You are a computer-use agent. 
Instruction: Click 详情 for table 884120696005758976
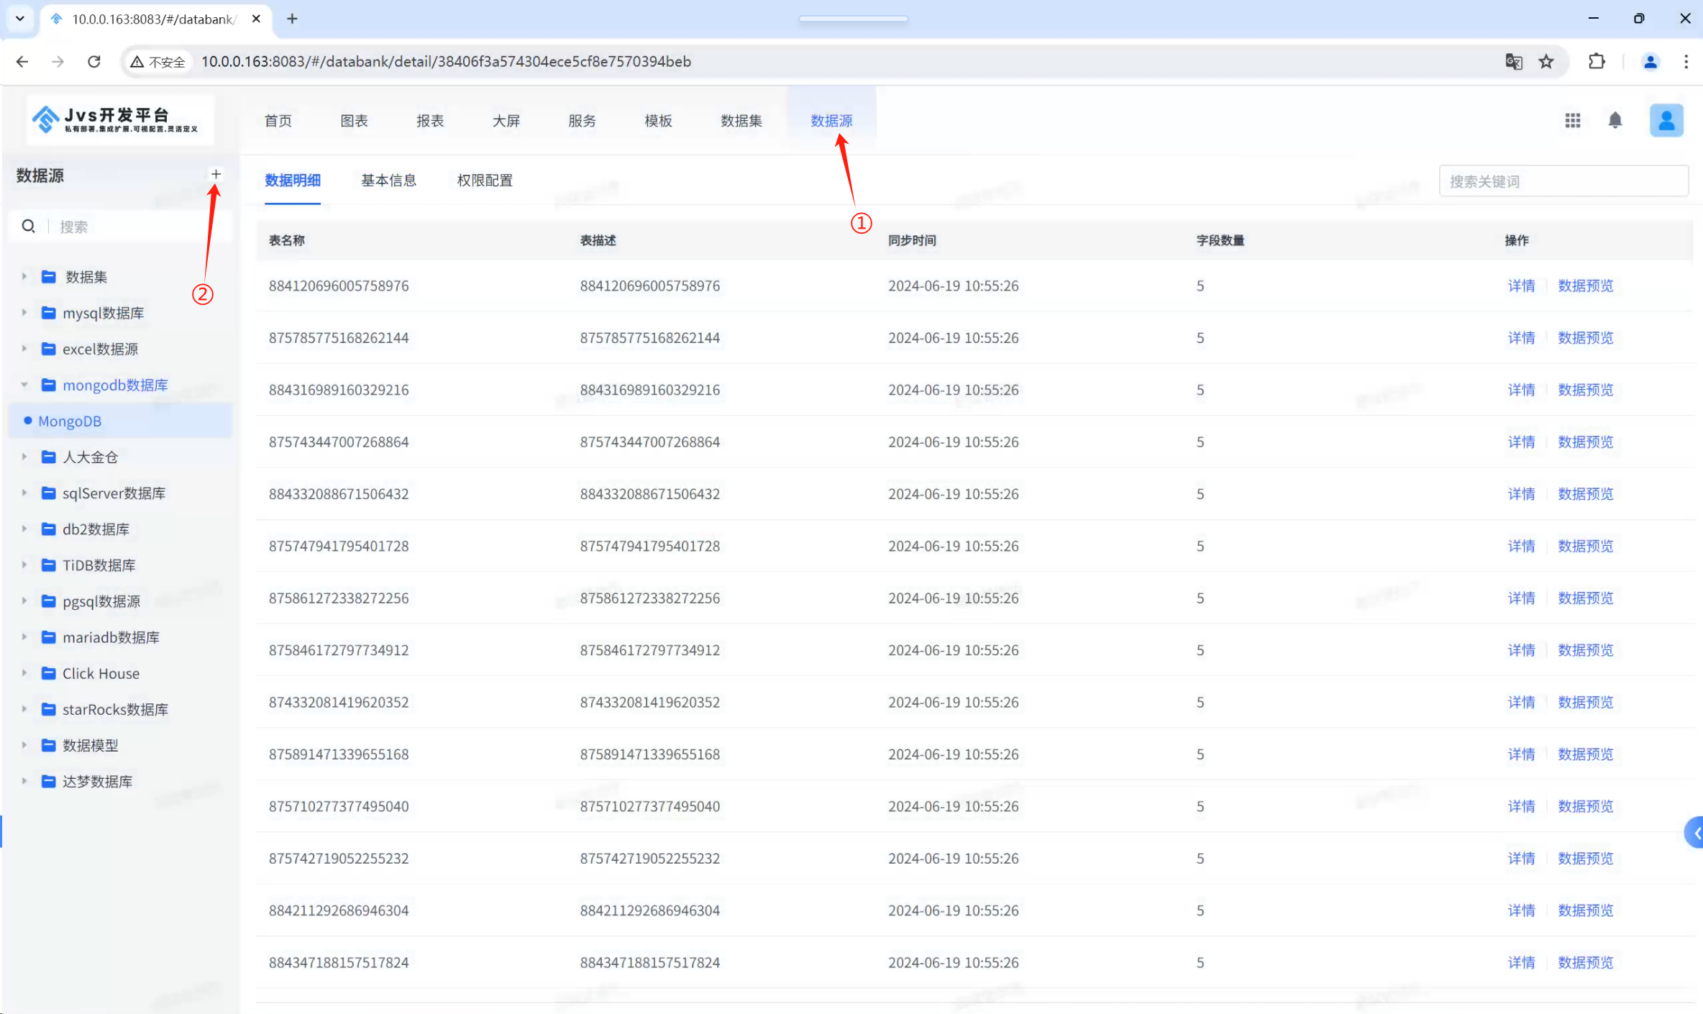1521,286
